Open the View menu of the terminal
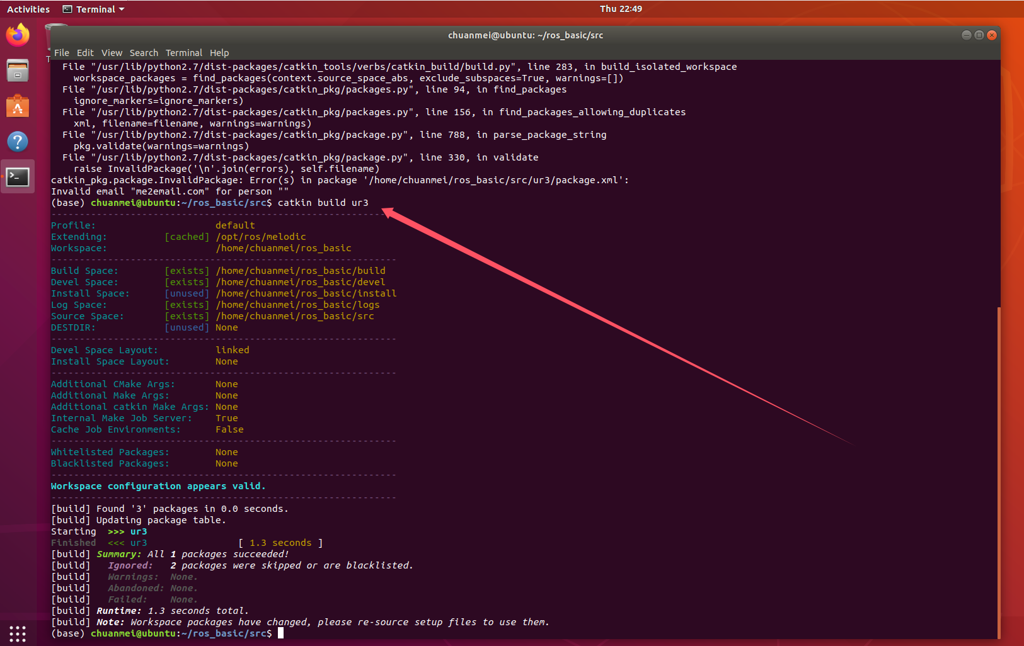1024x646 pixels. pos(112,52)
